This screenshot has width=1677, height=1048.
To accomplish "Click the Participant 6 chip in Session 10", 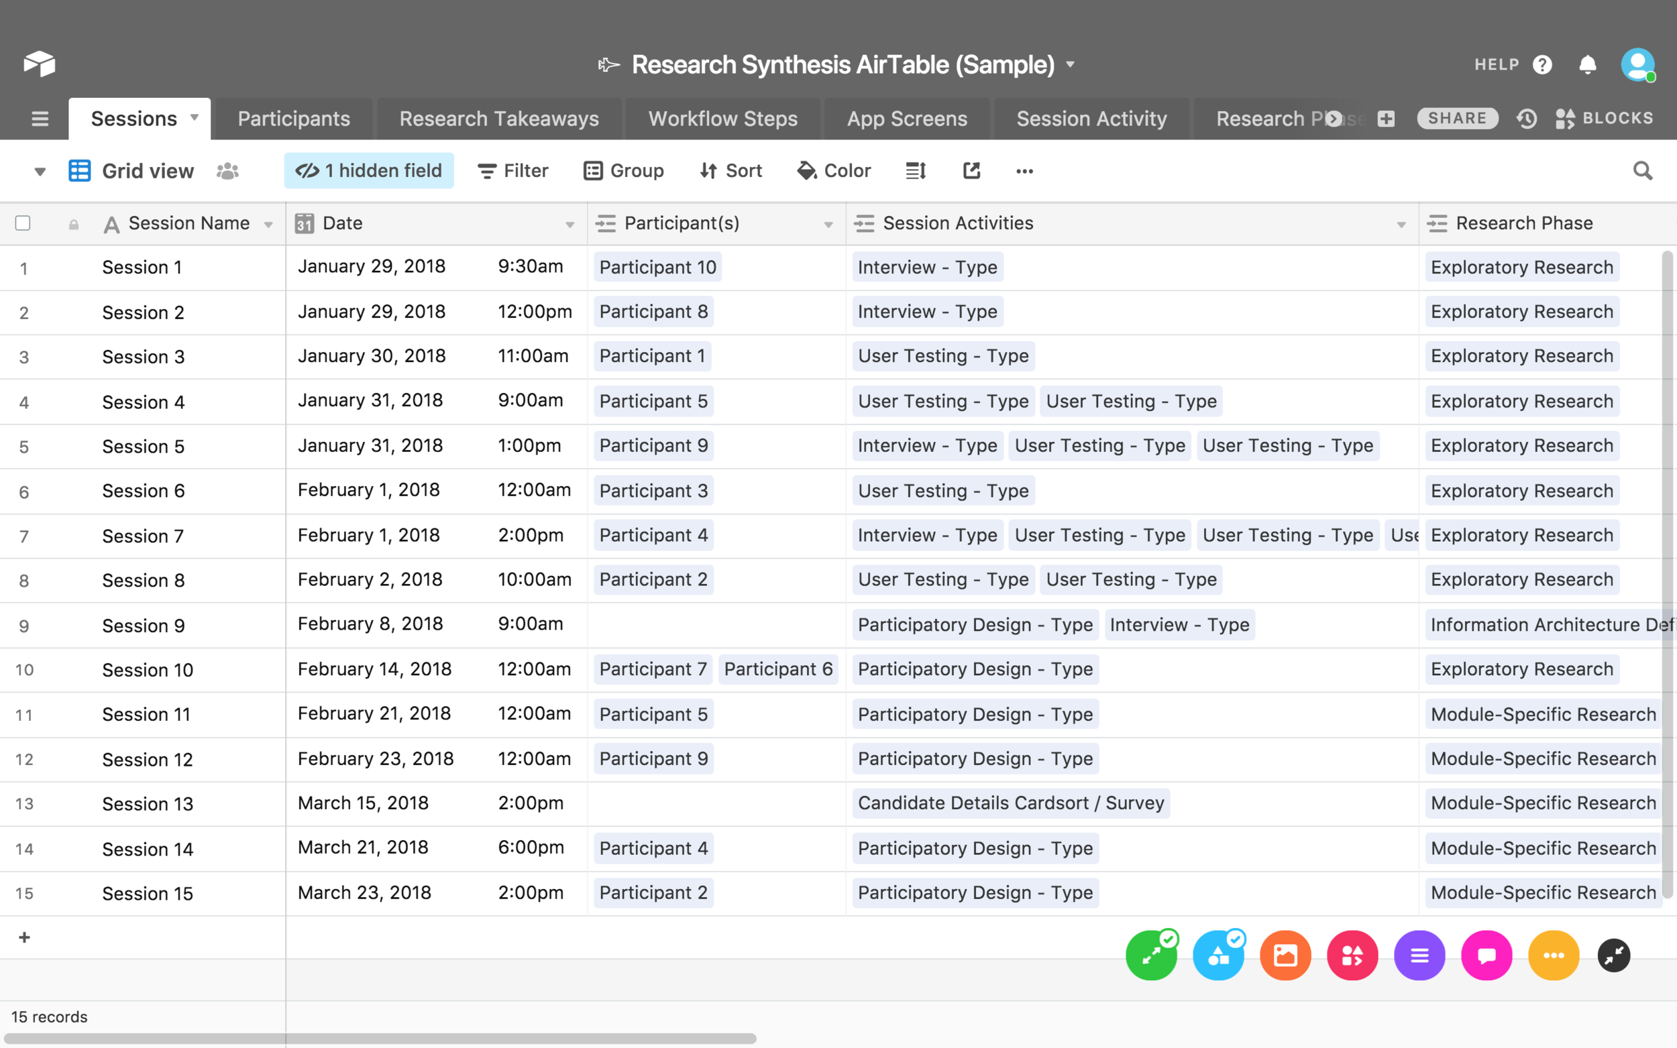I will (778, 669).
